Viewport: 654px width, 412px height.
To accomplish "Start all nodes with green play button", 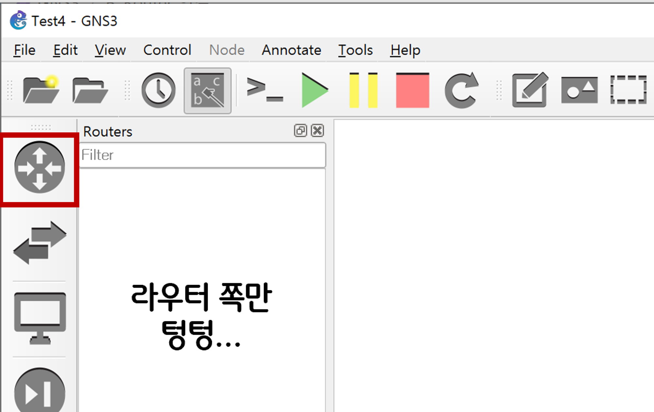I will tap(315, 90).
